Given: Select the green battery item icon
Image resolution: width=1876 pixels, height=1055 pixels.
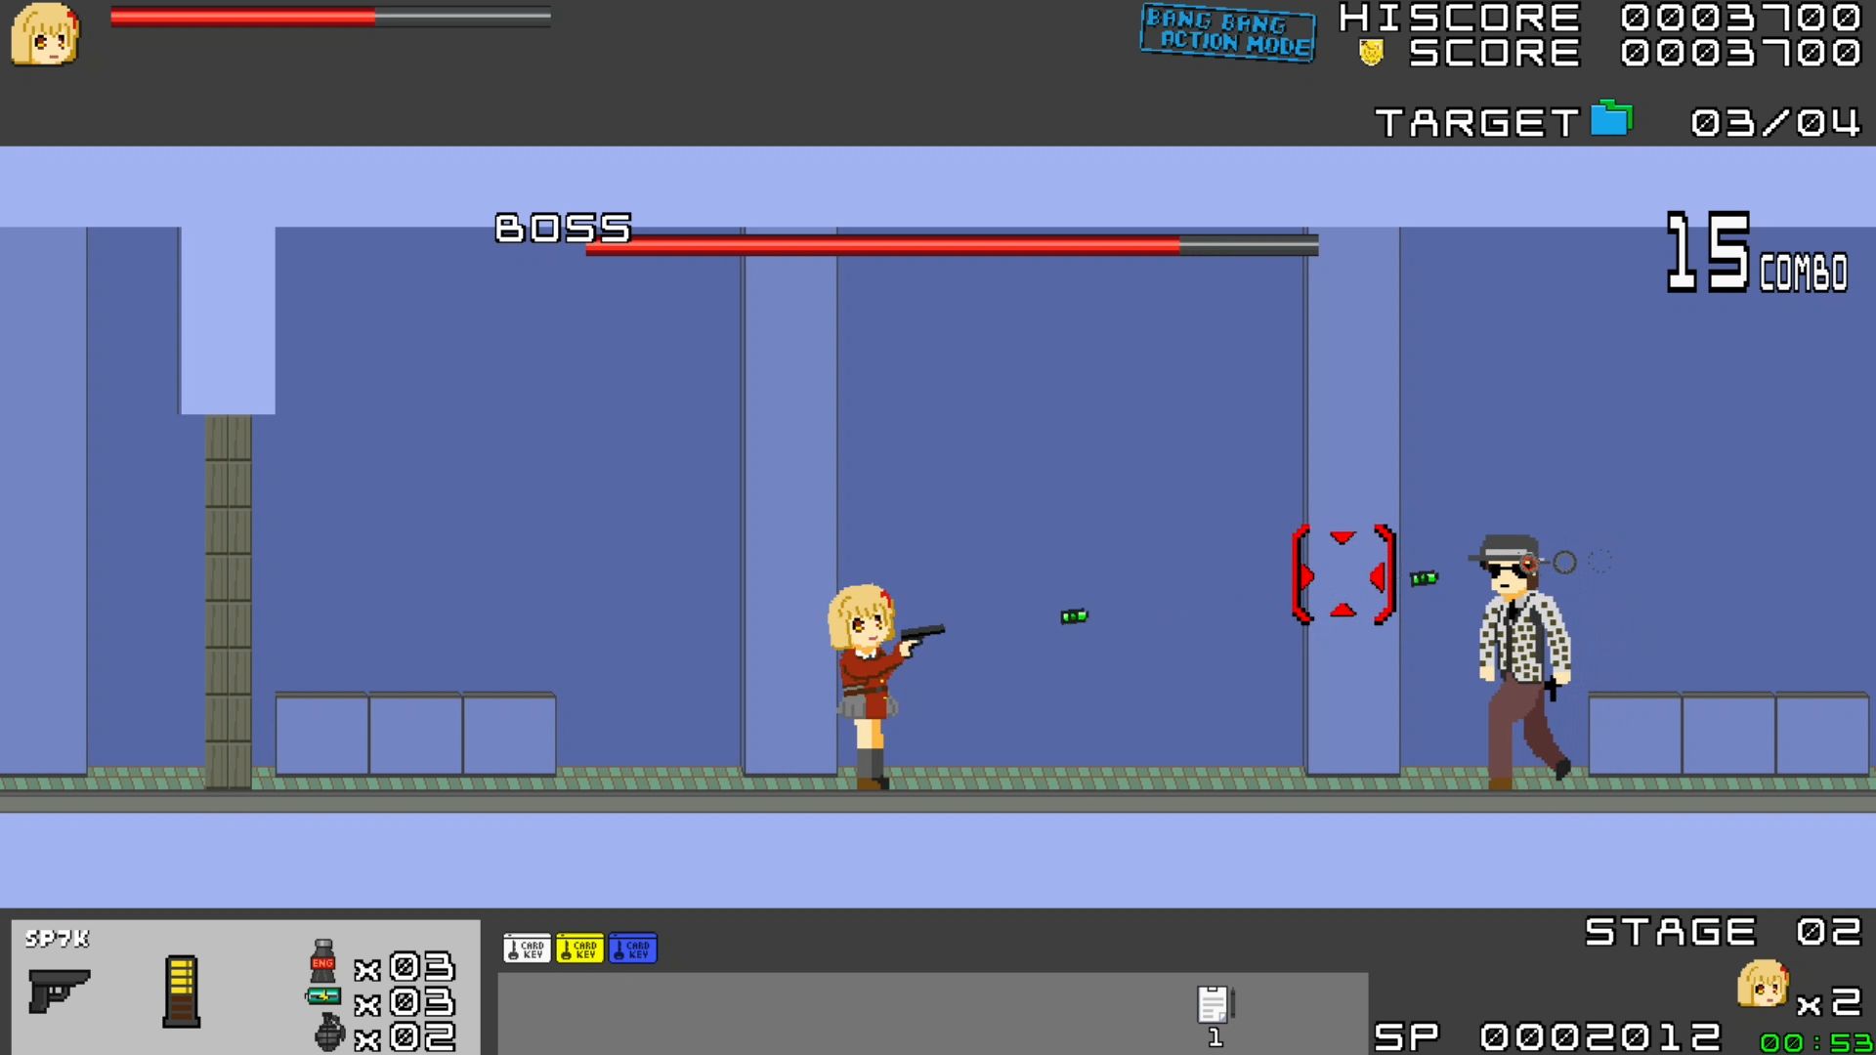Looking at the screenshot, I should coord(322,996).
